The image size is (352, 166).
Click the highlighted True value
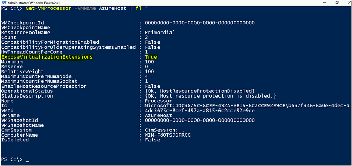(151, 57)
